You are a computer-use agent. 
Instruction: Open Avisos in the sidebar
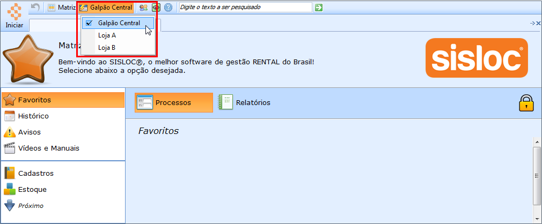[x=63, y=132]
